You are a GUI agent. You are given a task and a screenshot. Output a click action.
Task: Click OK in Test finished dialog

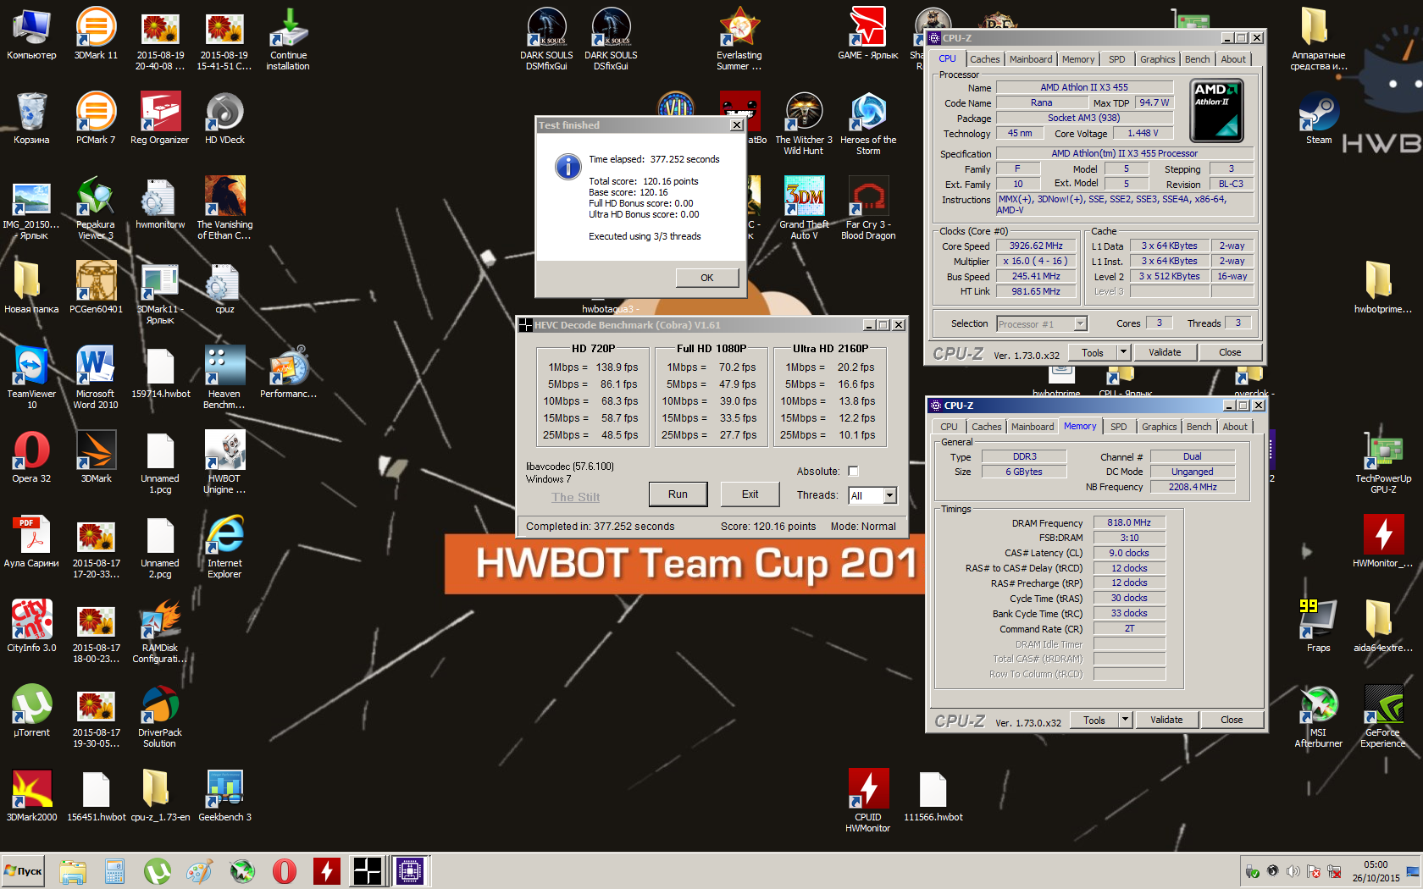tap(707, 278)
